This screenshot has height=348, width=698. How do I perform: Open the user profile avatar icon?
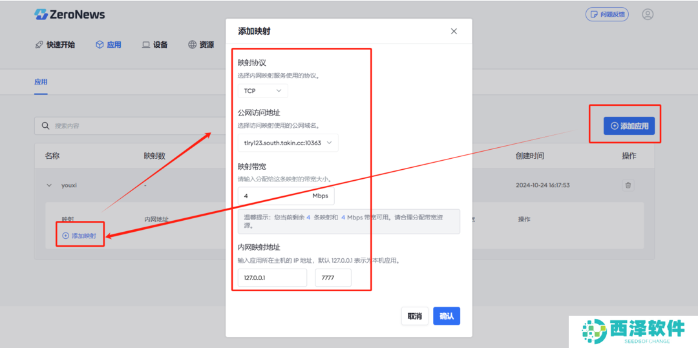coord(648,14)
